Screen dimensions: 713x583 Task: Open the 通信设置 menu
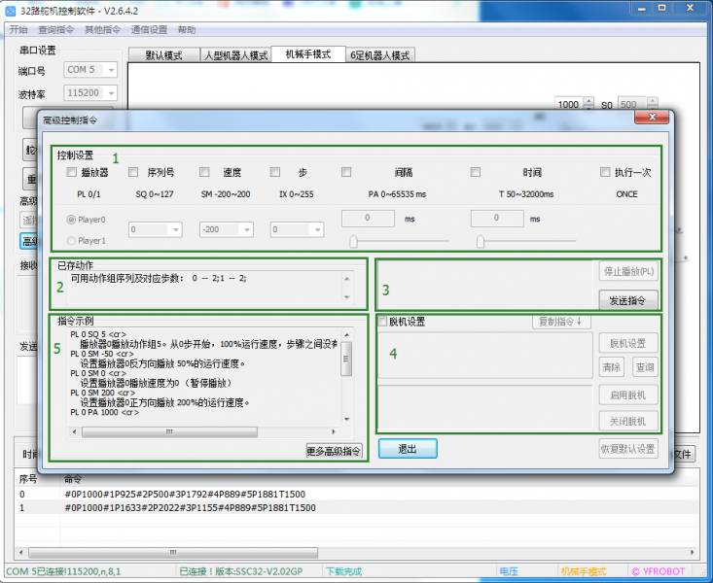tap(149, 30)
